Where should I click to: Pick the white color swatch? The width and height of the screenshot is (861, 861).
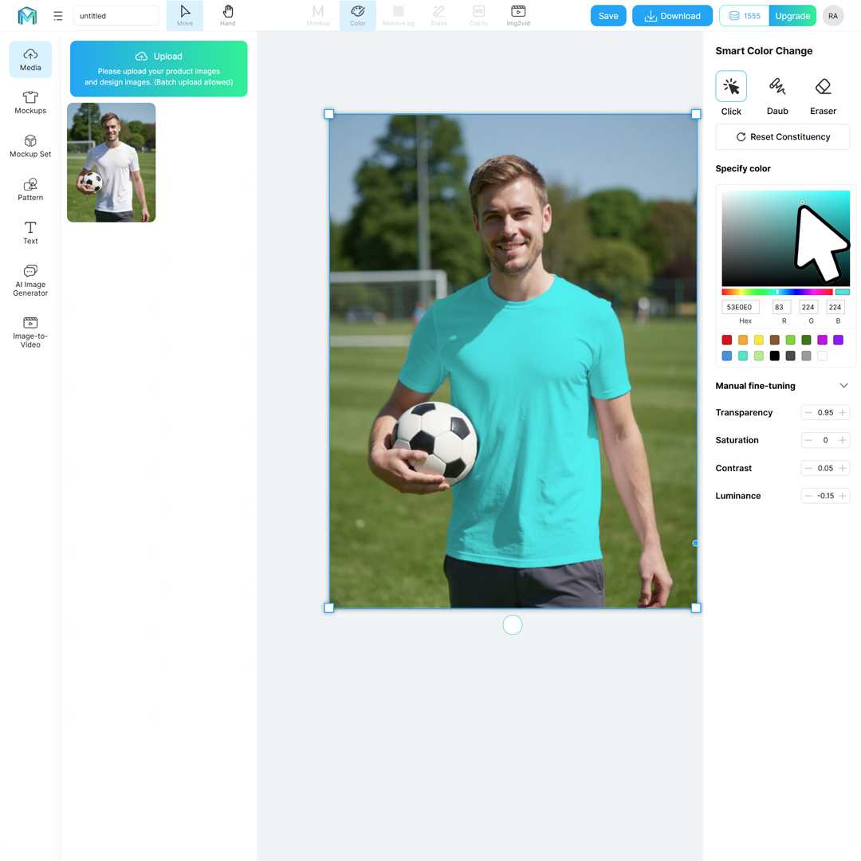[822, 356]
